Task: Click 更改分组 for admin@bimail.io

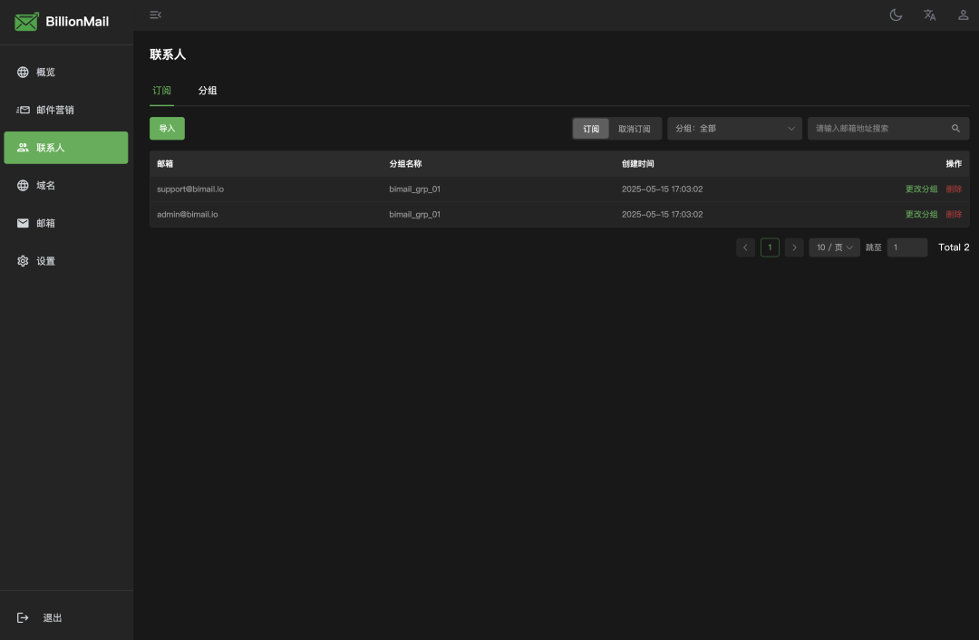Action: coord(921,214)
